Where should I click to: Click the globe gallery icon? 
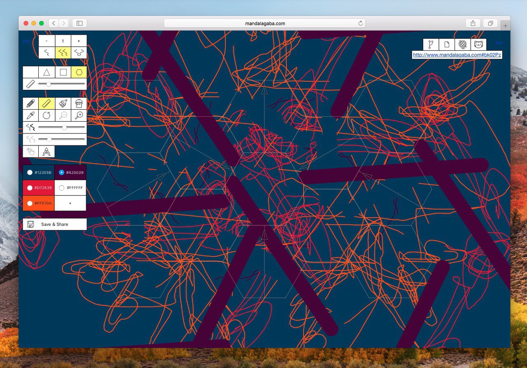click(x=462, y=45)
